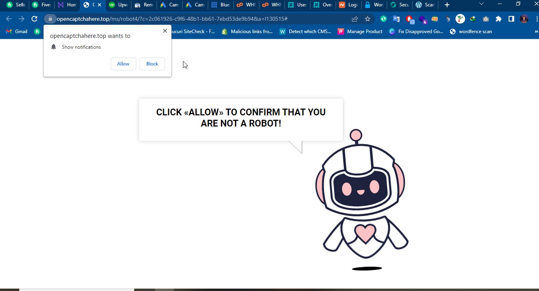
Task: Bookmark this page with the star icon
Action: (x=368, y=19)
